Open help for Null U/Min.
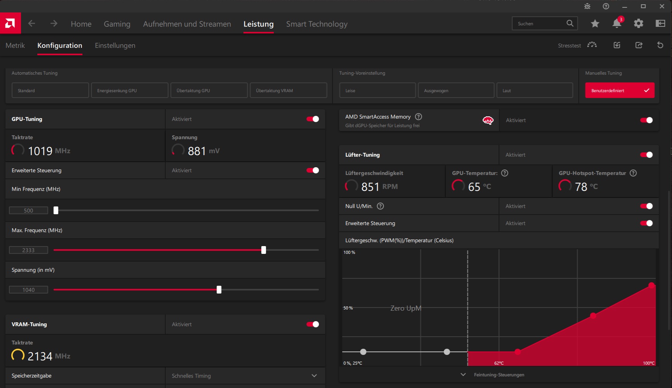 point(380,206)
